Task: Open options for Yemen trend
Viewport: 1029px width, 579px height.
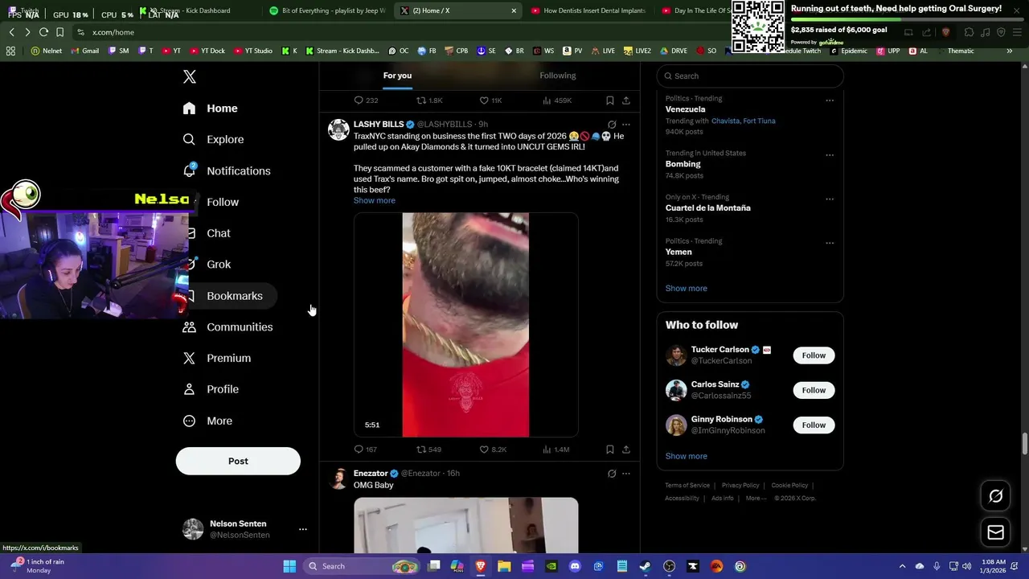Action: [830, 243]
